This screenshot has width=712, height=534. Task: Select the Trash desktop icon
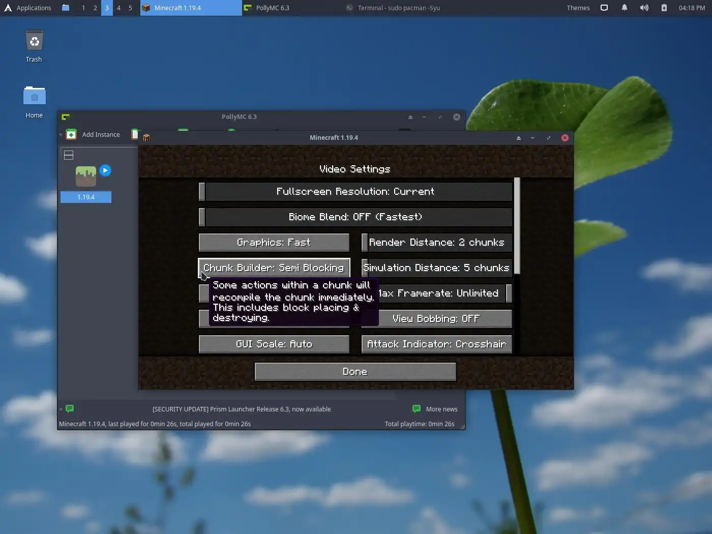click(x=34, y=46)
